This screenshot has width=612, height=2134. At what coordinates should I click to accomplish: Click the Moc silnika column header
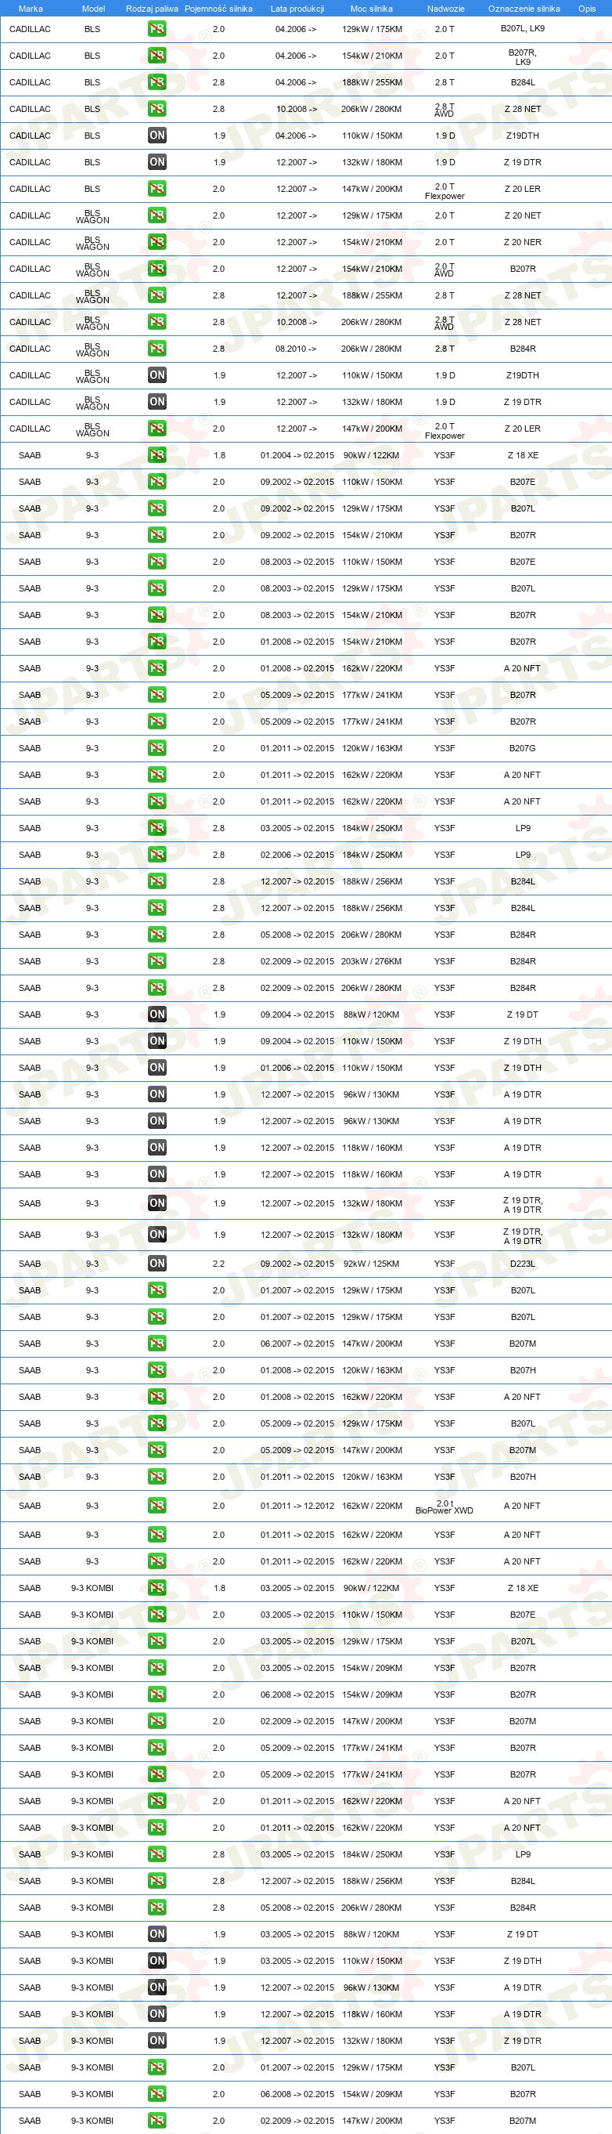tap(371, 9)
